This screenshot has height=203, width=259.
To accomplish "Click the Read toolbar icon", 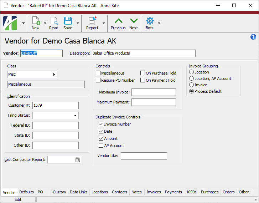I will pyautogui.click(x=54, y=21).
